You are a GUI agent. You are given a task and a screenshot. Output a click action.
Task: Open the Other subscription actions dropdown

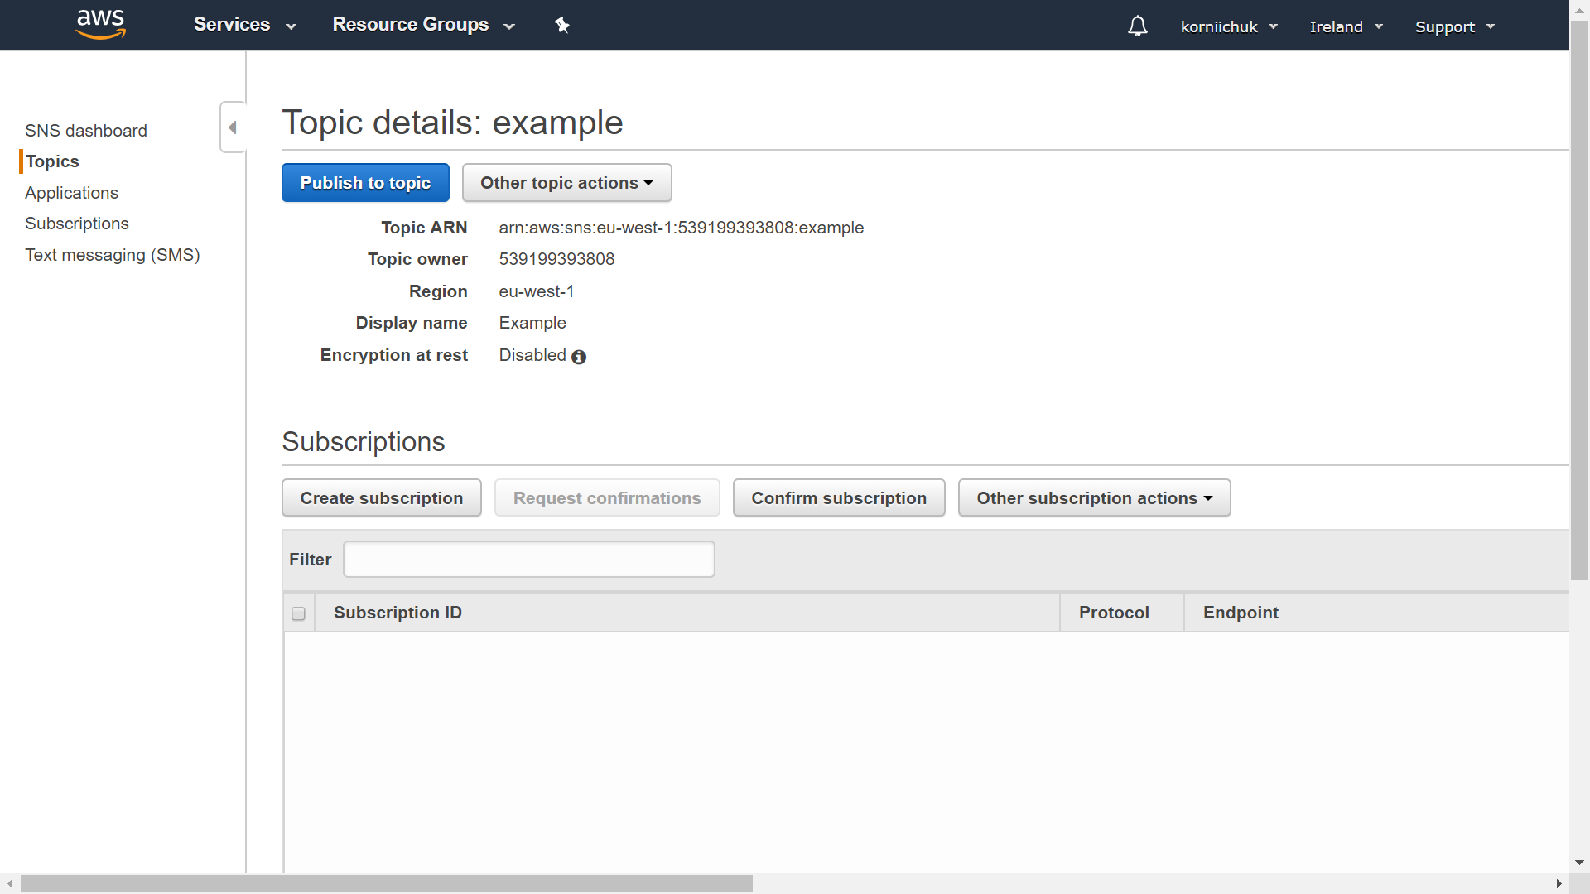[1094, 498]
